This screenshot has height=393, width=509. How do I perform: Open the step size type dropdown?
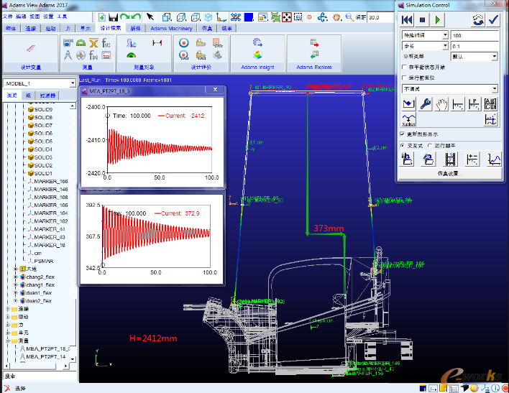pyautogui.click(x=445, y=46)
